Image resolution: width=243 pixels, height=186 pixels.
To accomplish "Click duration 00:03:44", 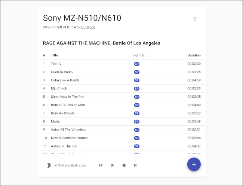I will pos(194,138).
